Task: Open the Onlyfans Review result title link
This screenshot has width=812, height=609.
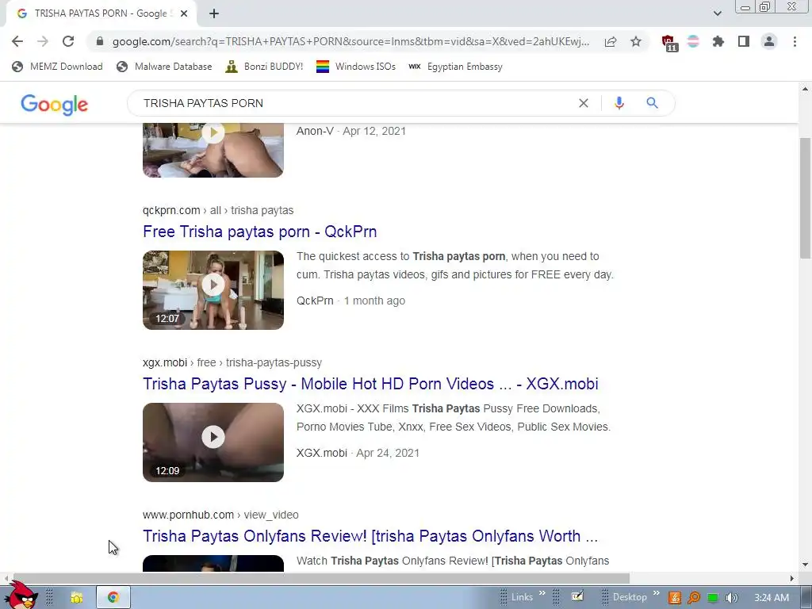Action: (x=370, y=536)
